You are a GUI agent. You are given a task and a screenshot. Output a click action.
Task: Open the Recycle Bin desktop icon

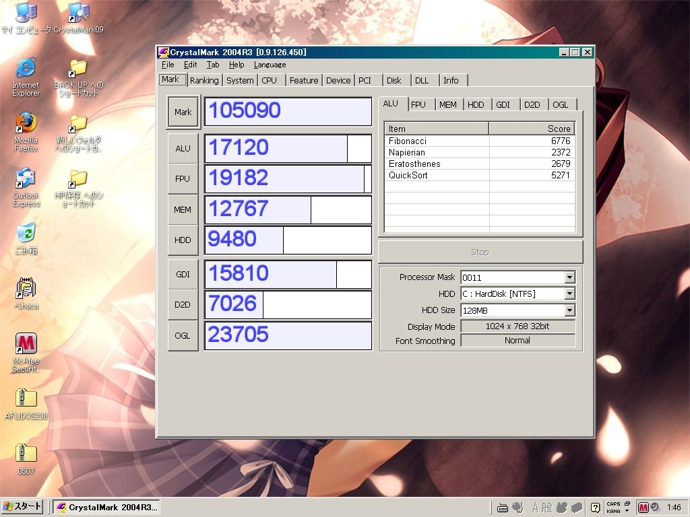click(26, 234)
